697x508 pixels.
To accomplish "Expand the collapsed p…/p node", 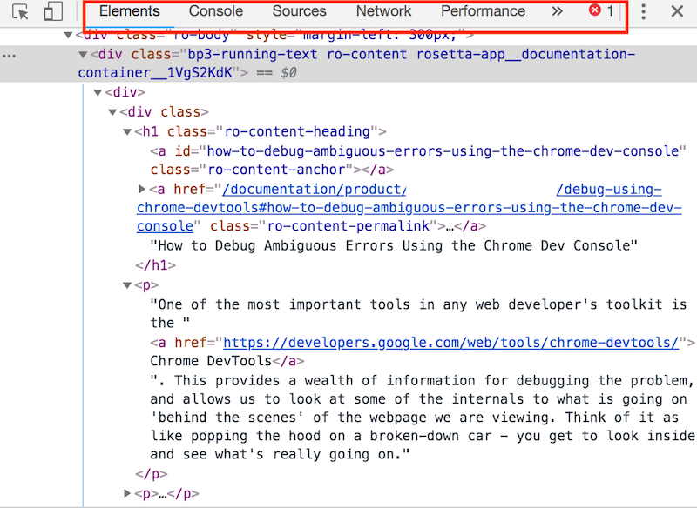I will coord(127,493).
